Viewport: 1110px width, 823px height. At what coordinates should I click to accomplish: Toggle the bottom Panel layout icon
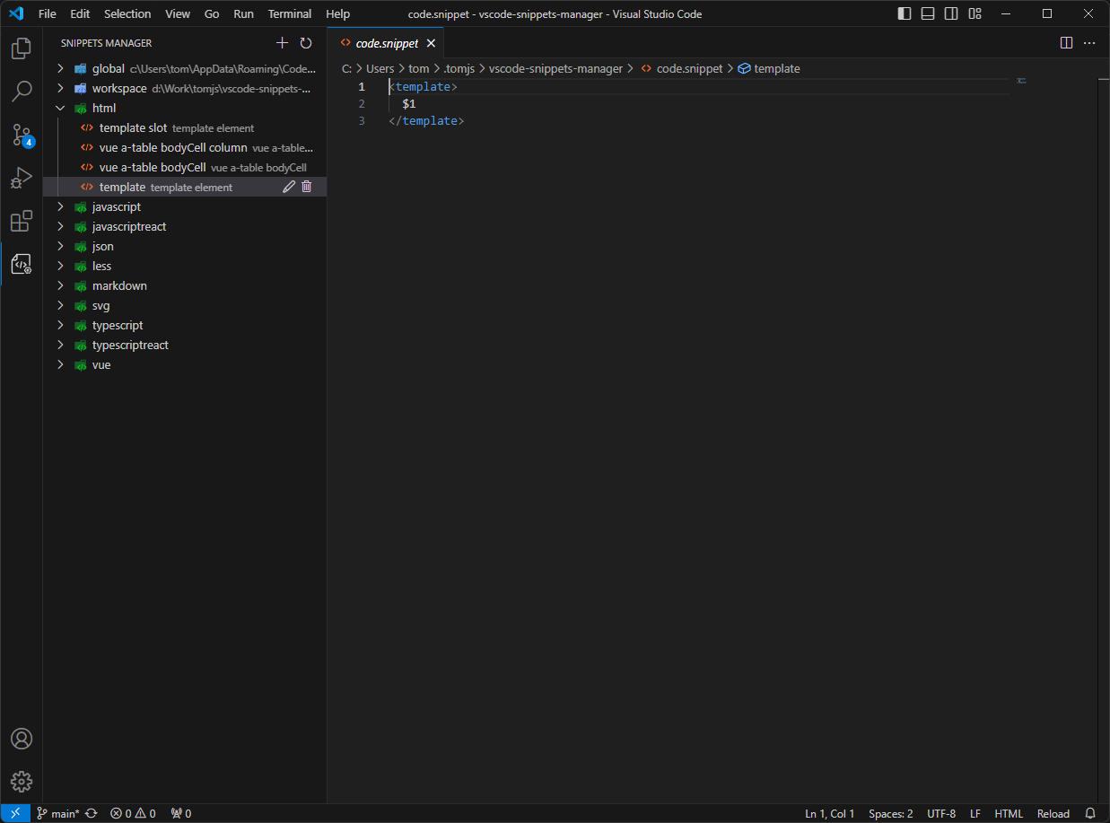[928, 13]
